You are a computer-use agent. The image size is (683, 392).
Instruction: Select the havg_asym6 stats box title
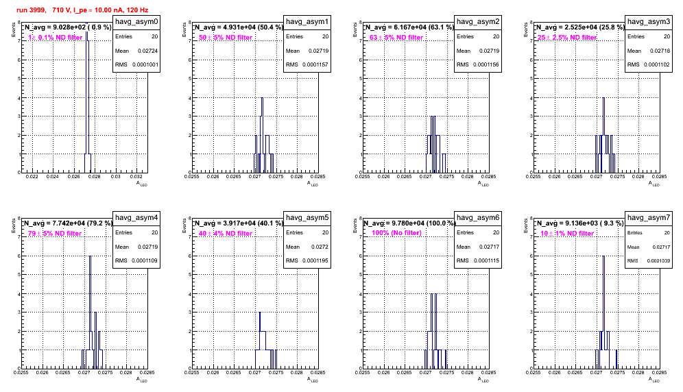click(478, 218)
